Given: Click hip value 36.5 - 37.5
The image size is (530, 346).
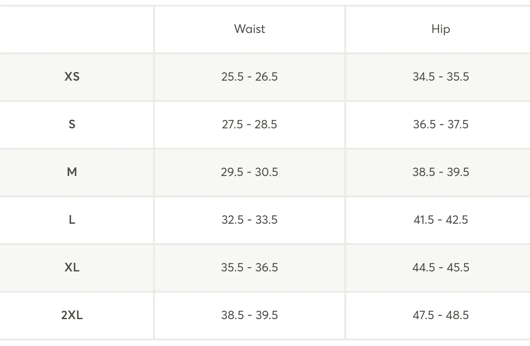Looking at the screenshot, I should pos(441,124).
